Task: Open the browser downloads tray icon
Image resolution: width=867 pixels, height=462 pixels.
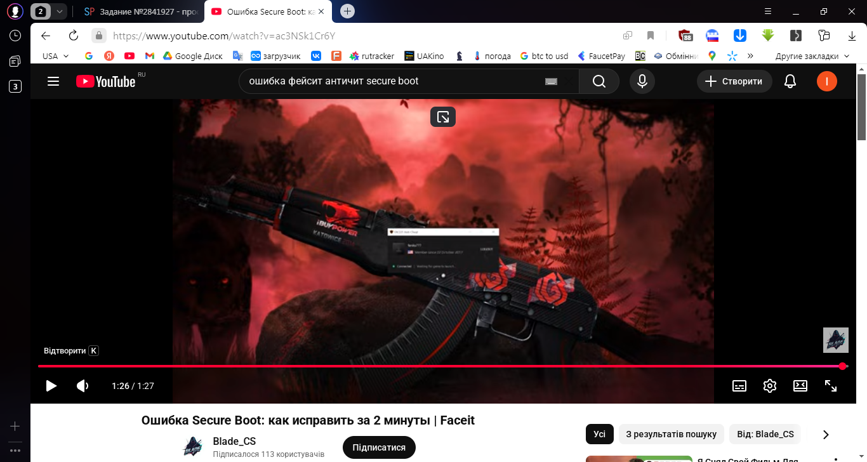Action: 851,36
